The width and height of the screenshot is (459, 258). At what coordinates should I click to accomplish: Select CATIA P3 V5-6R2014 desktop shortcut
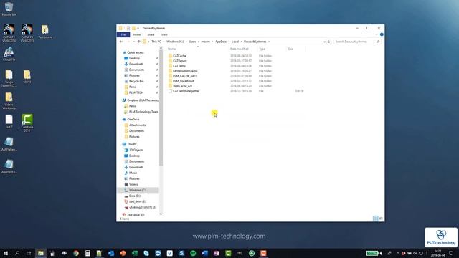9,33
